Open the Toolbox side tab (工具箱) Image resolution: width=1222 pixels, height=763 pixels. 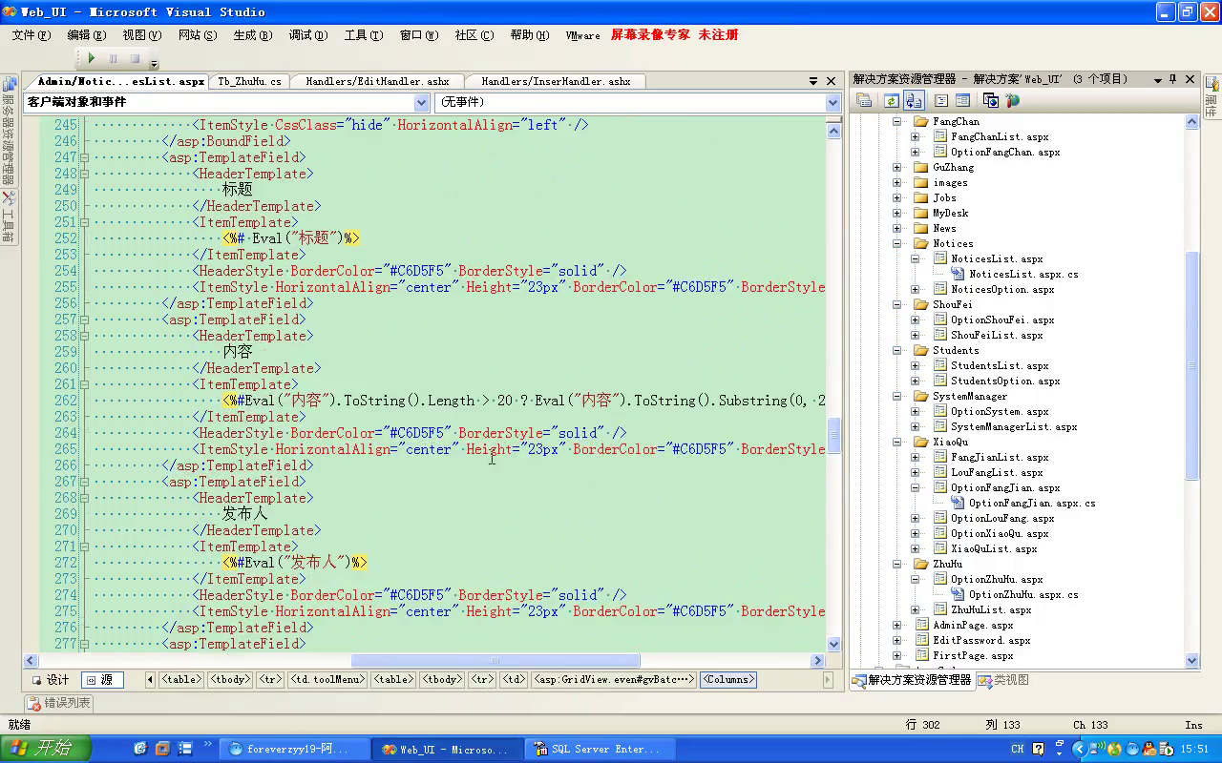[x=9, y=217]
